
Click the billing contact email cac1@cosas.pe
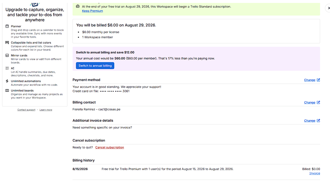point(109,109)
